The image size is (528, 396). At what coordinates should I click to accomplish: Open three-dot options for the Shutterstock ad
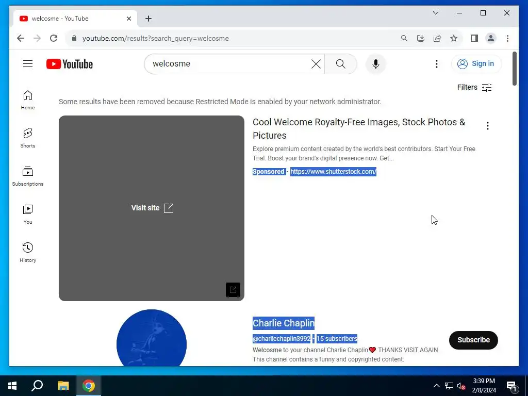point(488,126)
